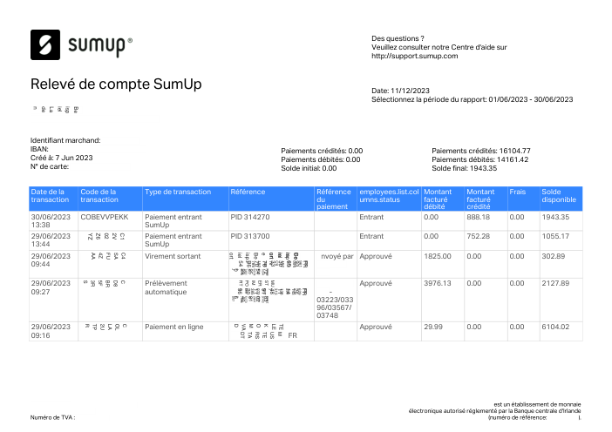This screenshot has height=432, width=612.
Task: Click reference 'PID 314270'
Action: [250, 217]
